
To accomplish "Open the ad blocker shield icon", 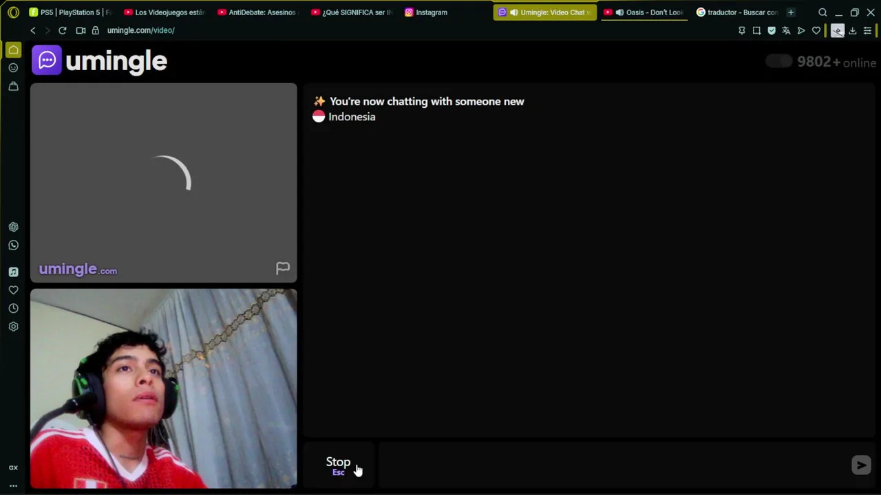I will [772, 30].
